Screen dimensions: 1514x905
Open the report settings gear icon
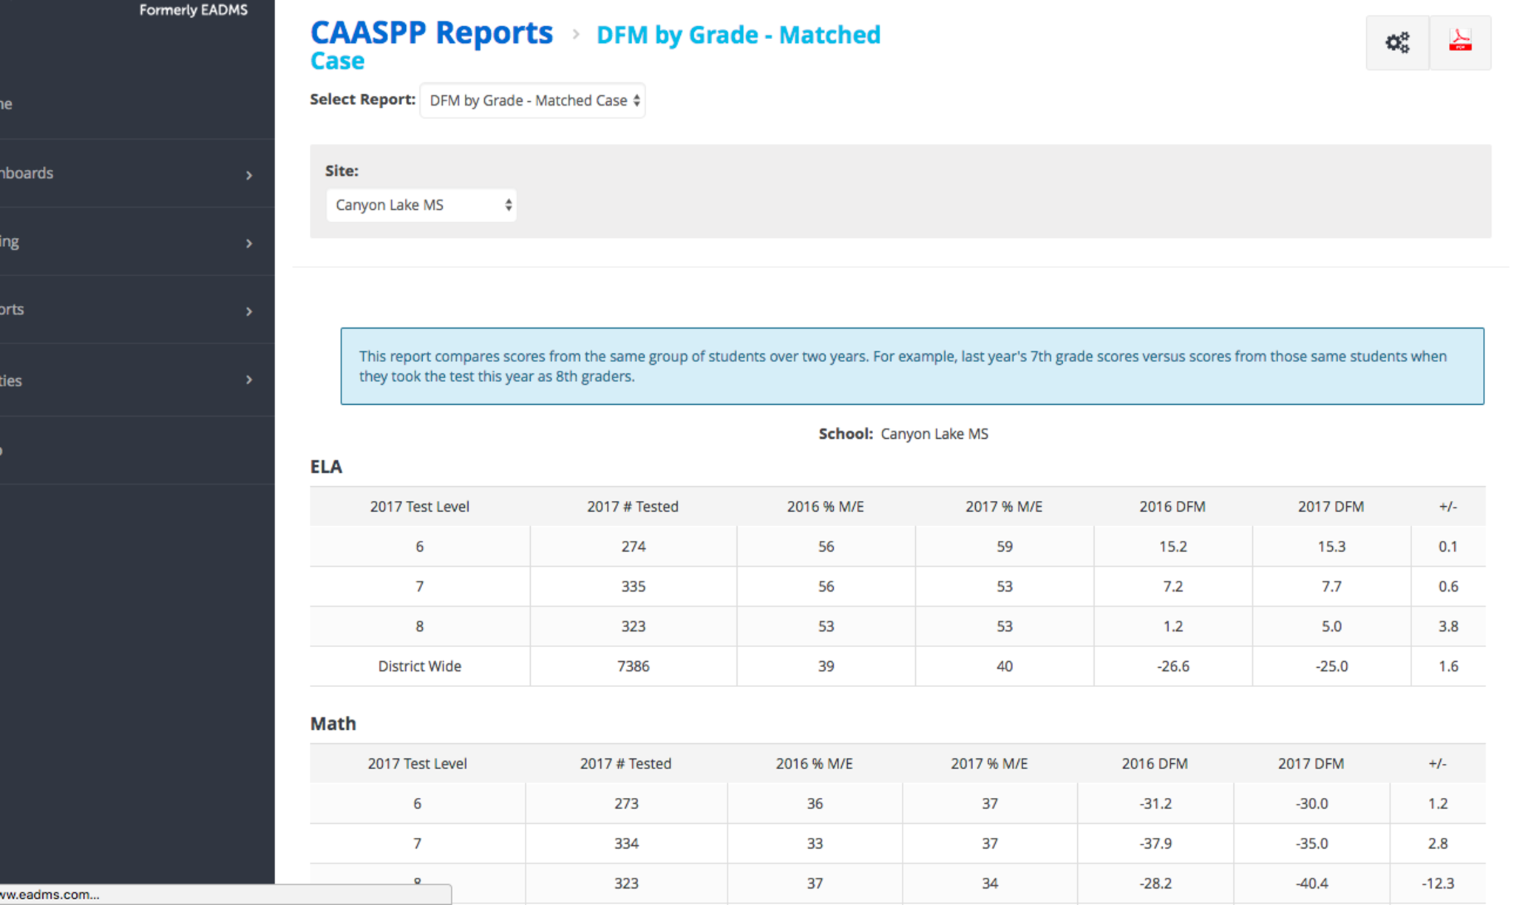point(1396,43)
